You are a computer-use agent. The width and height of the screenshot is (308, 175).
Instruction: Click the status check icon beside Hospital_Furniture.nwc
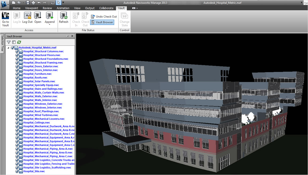[x=17, y=74]
